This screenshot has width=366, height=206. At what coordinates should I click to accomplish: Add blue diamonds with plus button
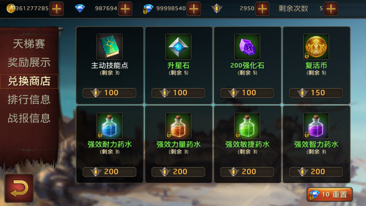(125, 9)
